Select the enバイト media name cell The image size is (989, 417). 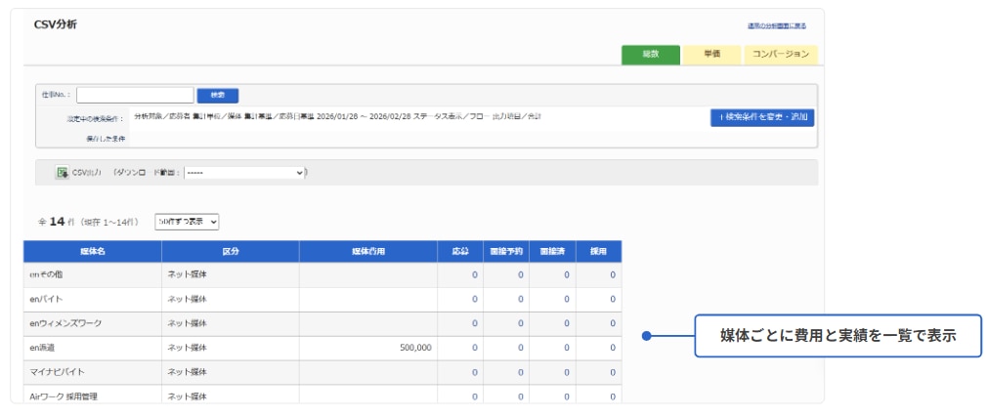(x=93, y=299)
